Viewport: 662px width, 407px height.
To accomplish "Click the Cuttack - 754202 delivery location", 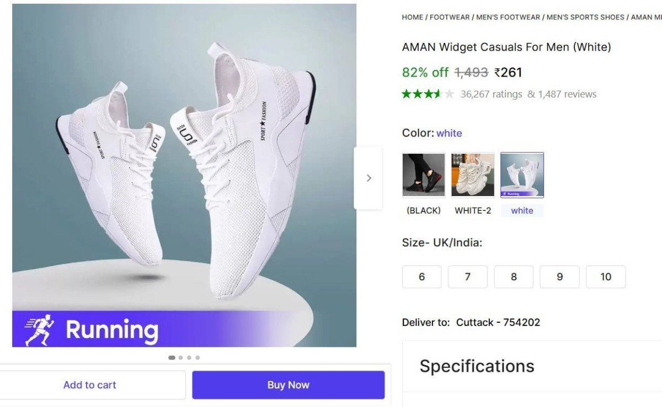I will [x=496, y=322].
